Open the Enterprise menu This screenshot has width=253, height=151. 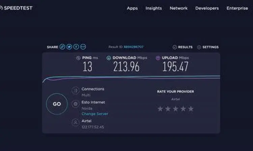point(237,8)
